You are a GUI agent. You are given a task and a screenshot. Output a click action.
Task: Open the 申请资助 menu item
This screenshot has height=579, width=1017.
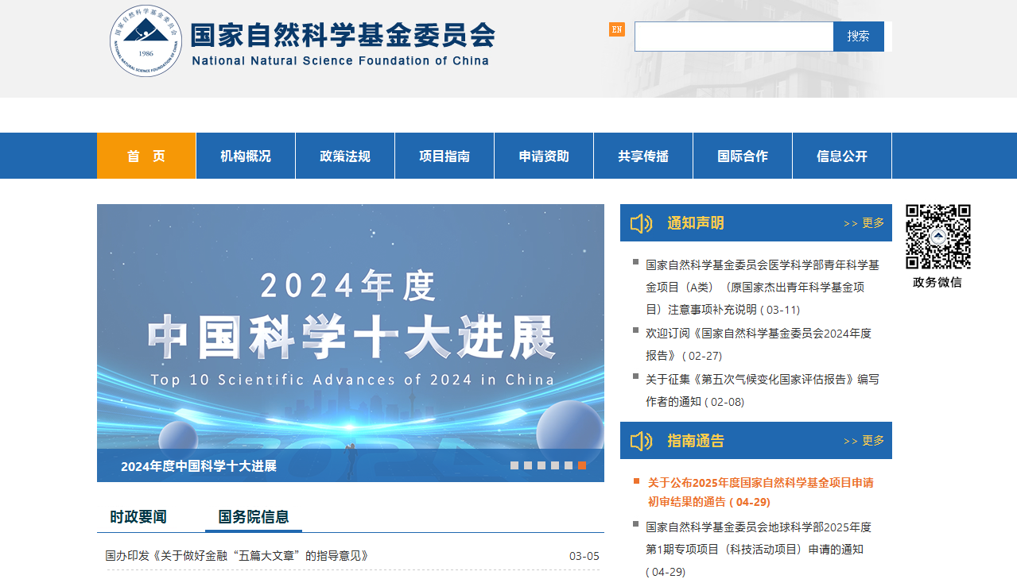[x=544, y=156]
